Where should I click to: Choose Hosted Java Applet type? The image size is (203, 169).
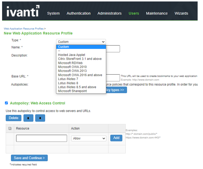(x=81, y=55)
